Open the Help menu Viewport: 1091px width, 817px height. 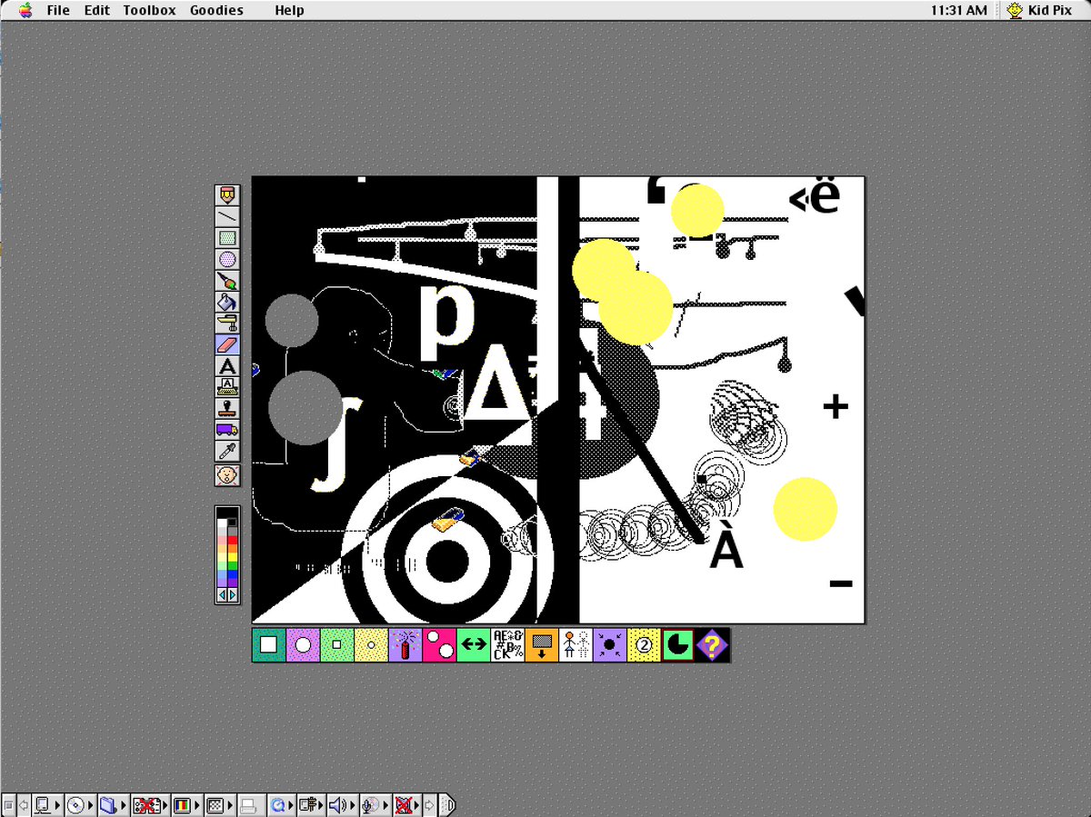[x=289, y=10]
